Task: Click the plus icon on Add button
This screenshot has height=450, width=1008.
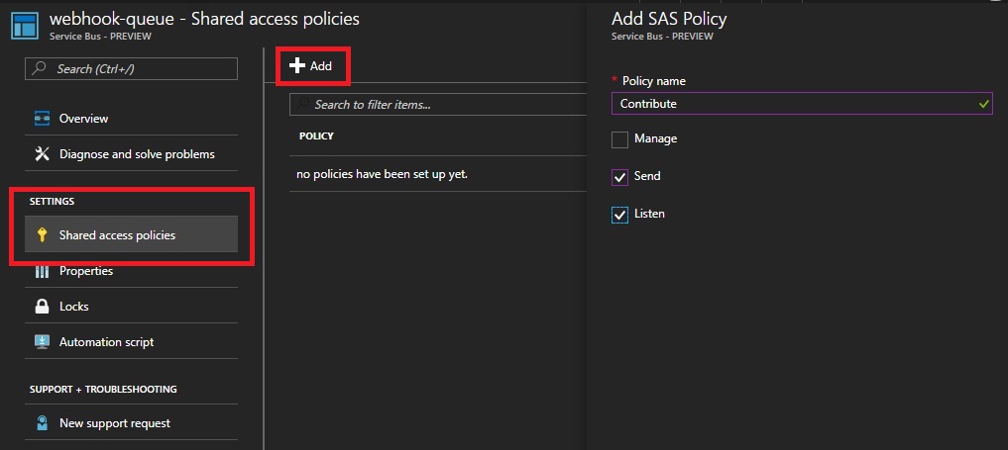Action: coord(297,65)
